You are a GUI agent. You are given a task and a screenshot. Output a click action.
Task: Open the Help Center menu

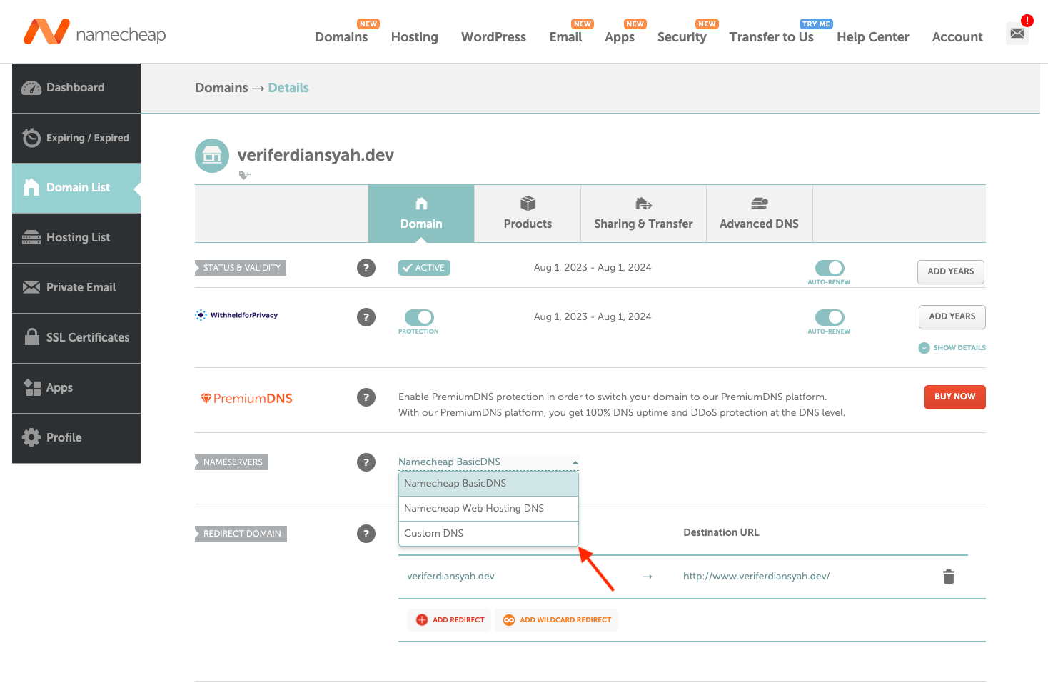pos(873,37)
